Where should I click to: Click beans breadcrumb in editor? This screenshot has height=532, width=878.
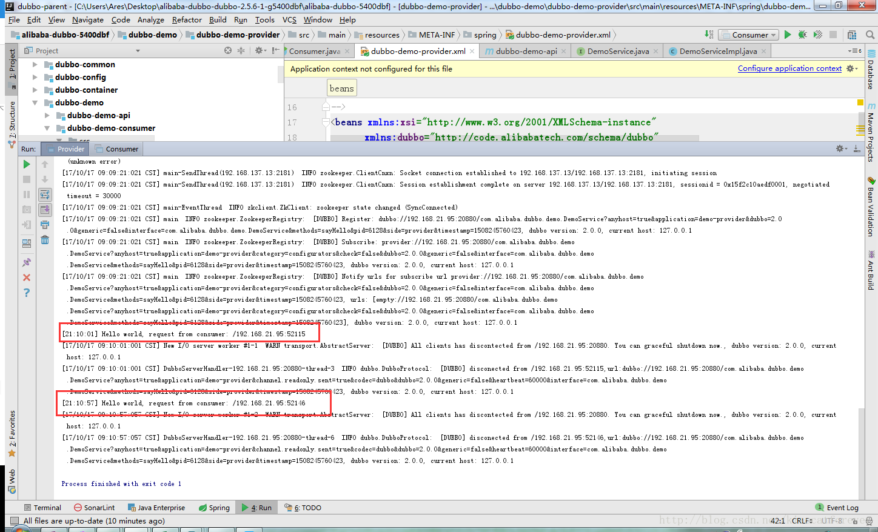tap(341, 88)
